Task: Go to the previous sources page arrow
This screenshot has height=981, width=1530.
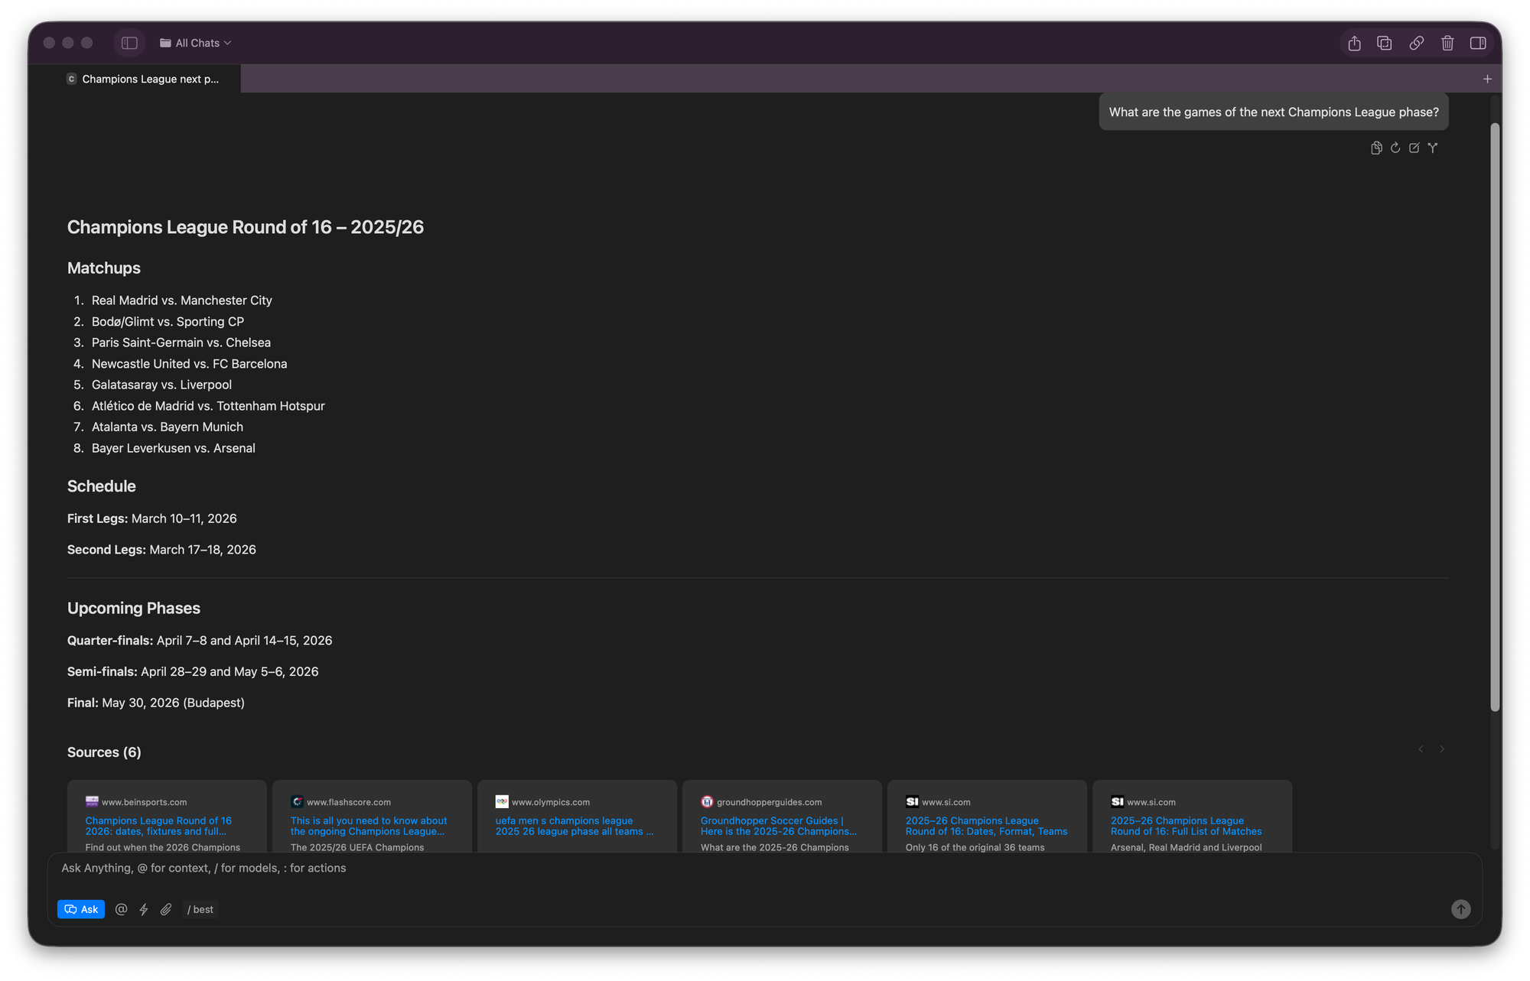Action: (1421, 749)
